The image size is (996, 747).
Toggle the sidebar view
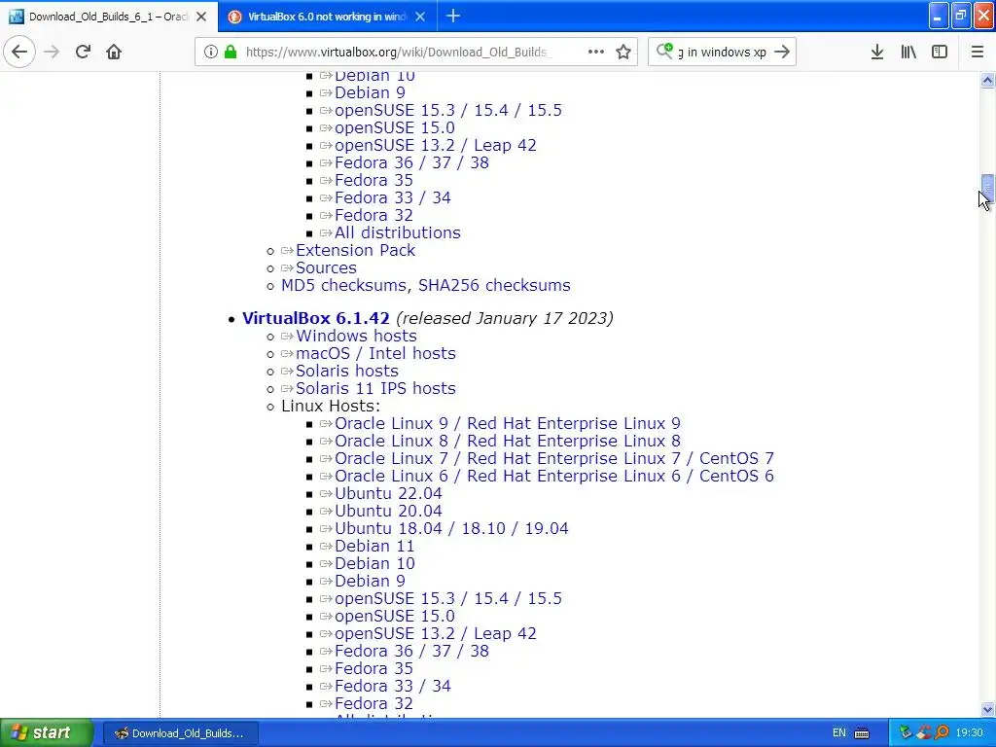940,53
